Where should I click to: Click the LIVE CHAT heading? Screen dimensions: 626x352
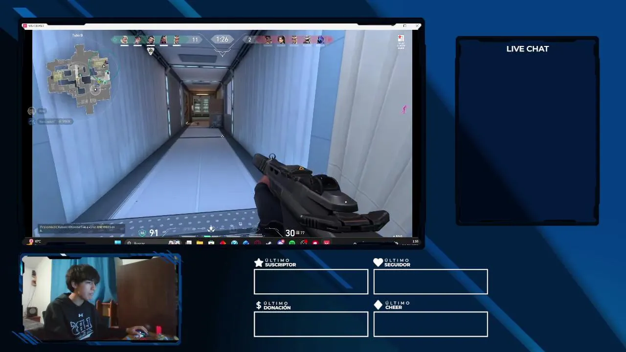pos(527,49)
